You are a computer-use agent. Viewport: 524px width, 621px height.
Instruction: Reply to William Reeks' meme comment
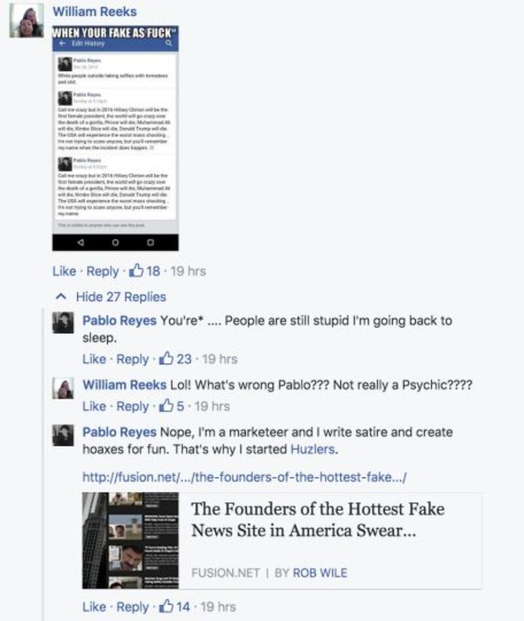coord(102,271)
